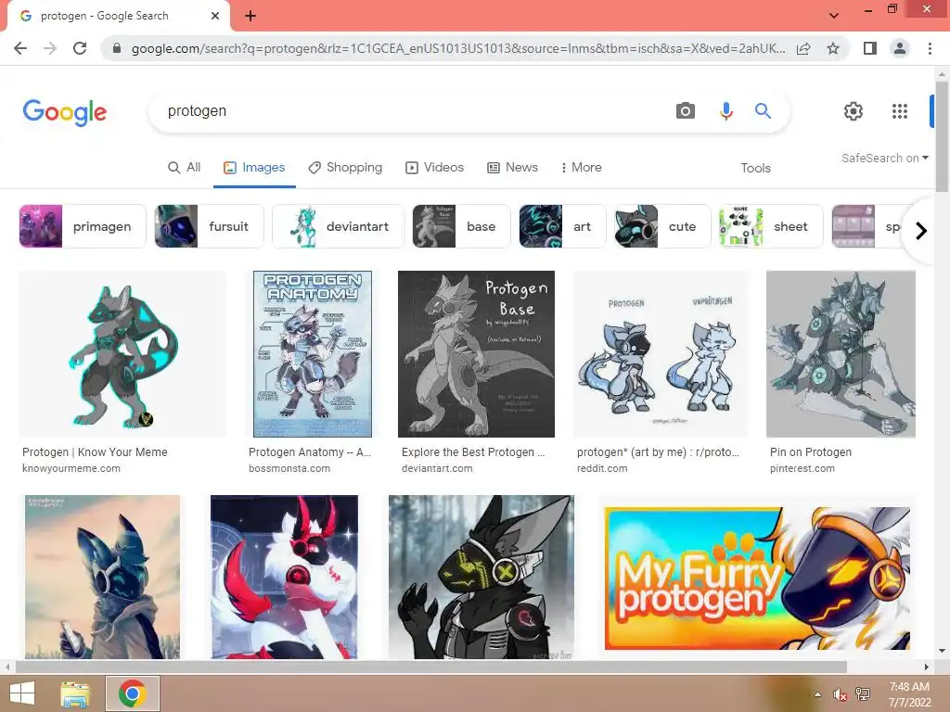Image resolution: width=950 pixels, height=712 pixels.
Task: Click the Protogen | Know Your Meme link
Action: tap(95, 452)
